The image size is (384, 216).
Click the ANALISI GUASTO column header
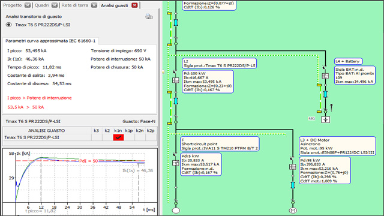tap(47, 131)
